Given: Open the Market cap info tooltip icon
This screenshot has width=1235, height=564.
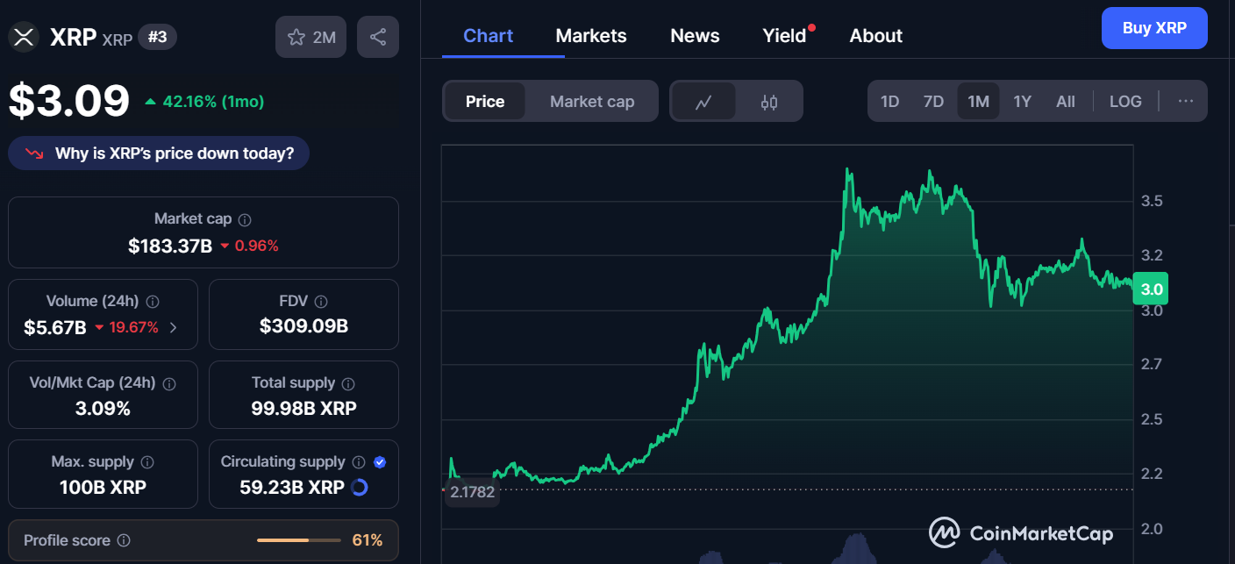Looking at the screenshot, I should tap(243, 218).
